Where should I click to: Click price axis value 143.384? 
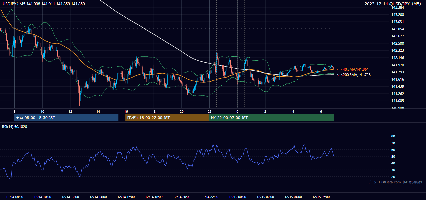tap(397, 7)
